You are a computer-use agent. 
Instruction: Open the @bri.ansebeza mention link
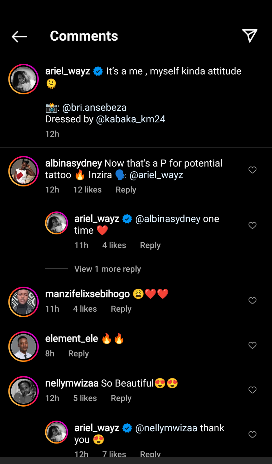click(94, 108)
